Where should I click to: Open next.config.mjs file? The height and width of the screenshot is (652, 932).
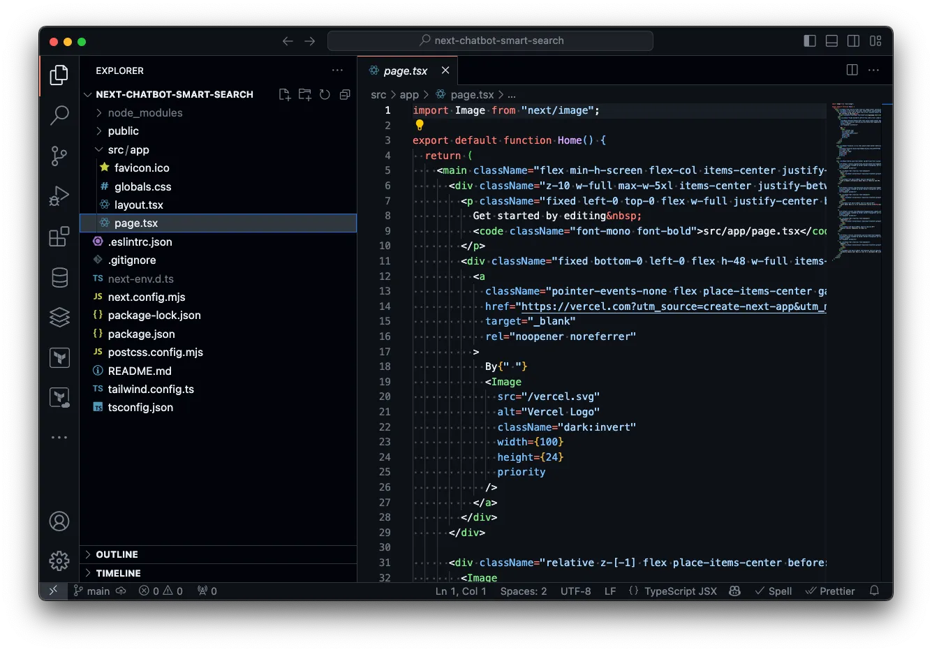(x=219, y=297)
